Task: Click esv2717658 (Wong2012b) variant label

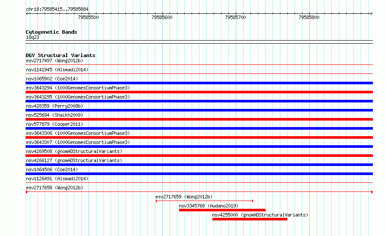Action: coord(55,188)
